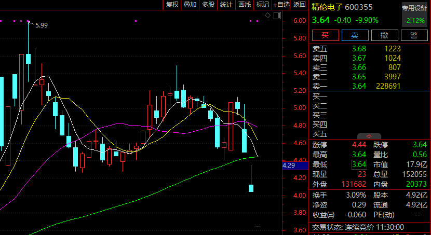Screen dimensions: 431x235
Task: Select the boxed 最低 value 3.64
Action: click(359, 164)
